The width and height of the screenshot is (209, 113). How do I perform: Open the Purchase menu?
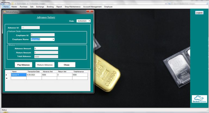tap(23, 7)
